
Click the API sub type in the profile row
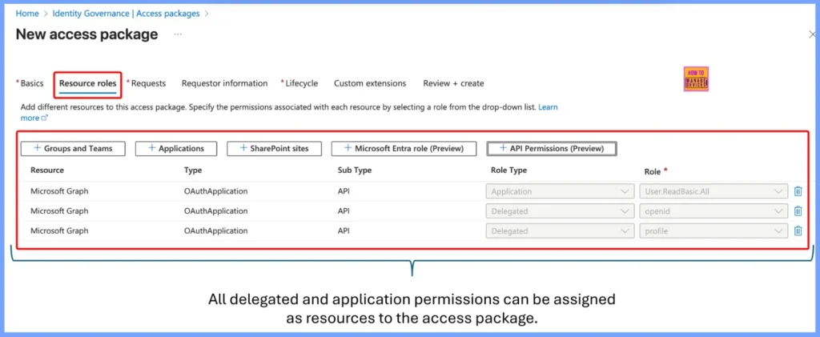click(344, 231)
